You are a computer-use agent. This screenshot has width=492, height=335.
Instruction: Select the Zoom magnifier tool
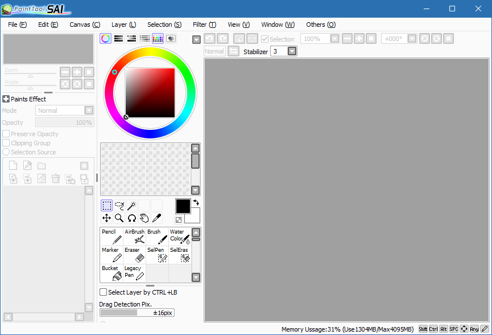(119, 218)
